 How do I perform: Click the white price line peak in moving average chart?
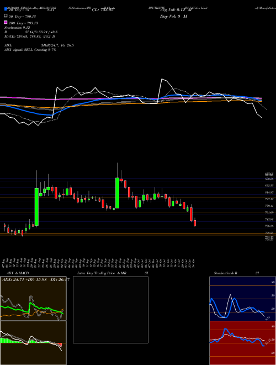pos(162,79)
